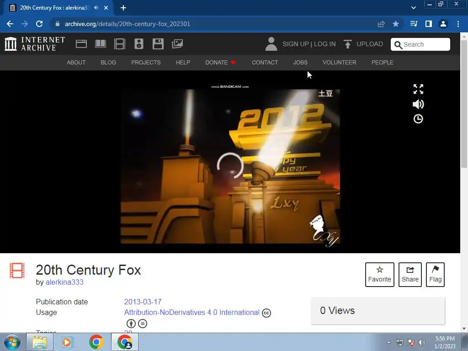This screenshot has height=351, width=468.
Task: Click the Internet Archive logo
Action: tap(35, 44)
